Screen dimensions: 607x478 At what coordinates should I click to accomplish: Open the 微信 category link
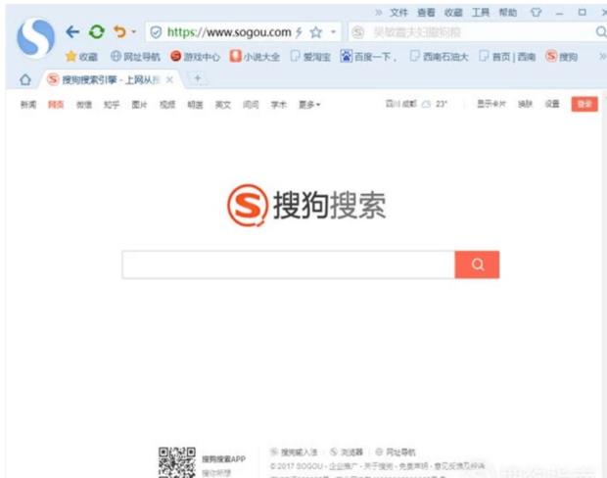pyautogui.click(x=84, y=105)
